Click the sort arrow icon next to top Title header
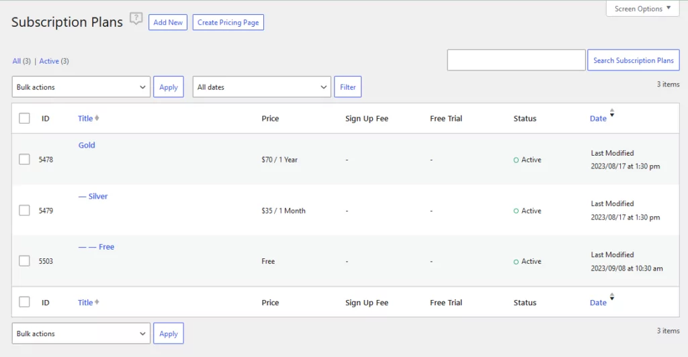Viewport: 688px width, 357px height. point(97,118)
